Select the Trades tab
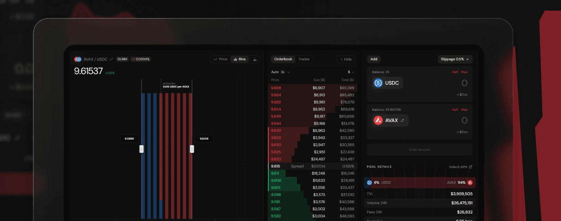Image resolution: width=561 pixels, height=221 pixels. click(304, 59)
